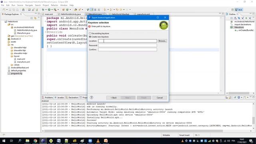256x144 pixels.
Task: Open the dropdown arrow beside Debug icon
Action: tap(46, 10)
